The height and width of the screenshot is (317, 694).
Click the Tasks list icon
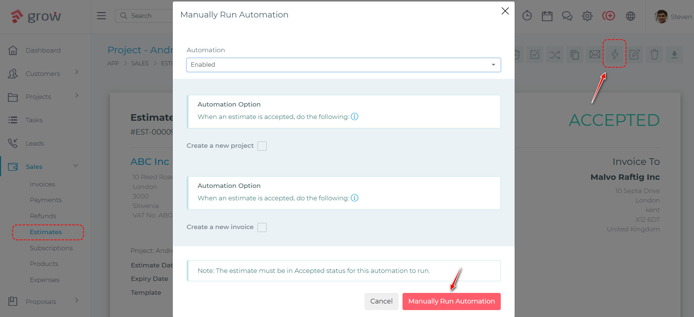(13, 120)
